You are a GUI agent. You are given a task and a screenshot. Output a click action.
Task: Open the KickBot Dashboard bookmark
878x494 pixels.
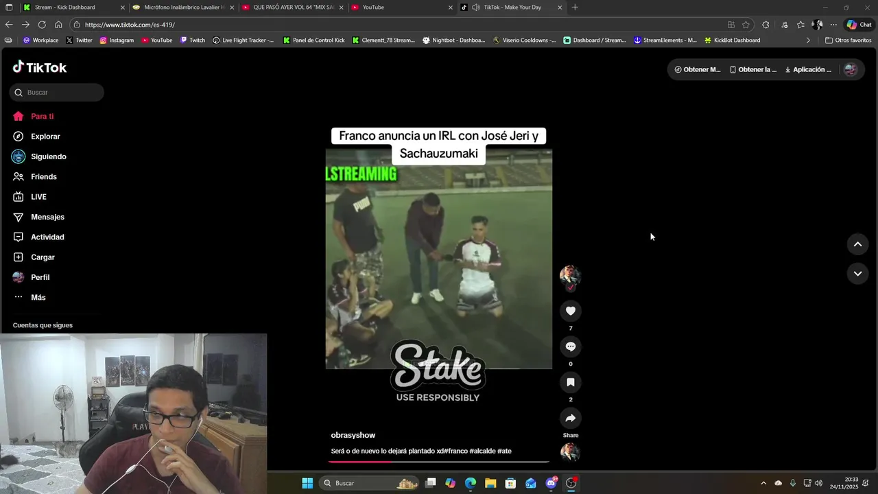(732, 40)
